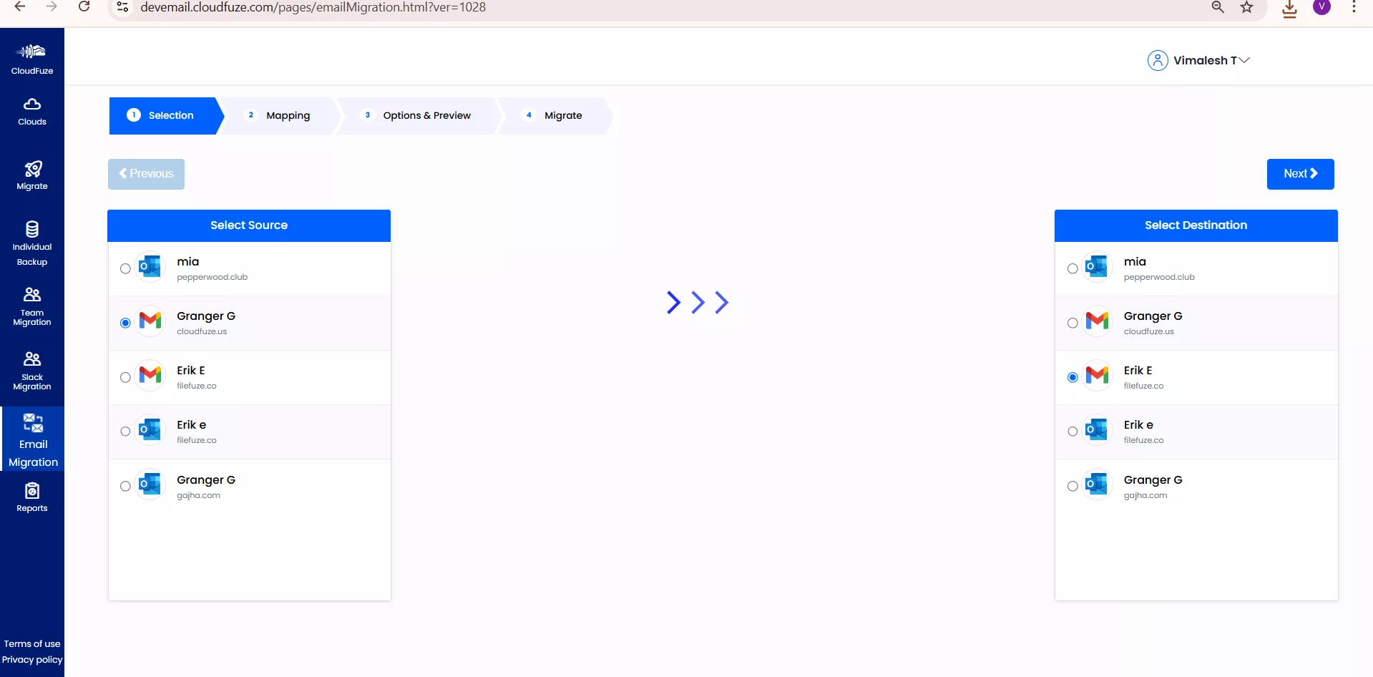This screenshot has height=677, width=1373.
Task: Reload the page in browser
Action: click(x=84, y=7)
